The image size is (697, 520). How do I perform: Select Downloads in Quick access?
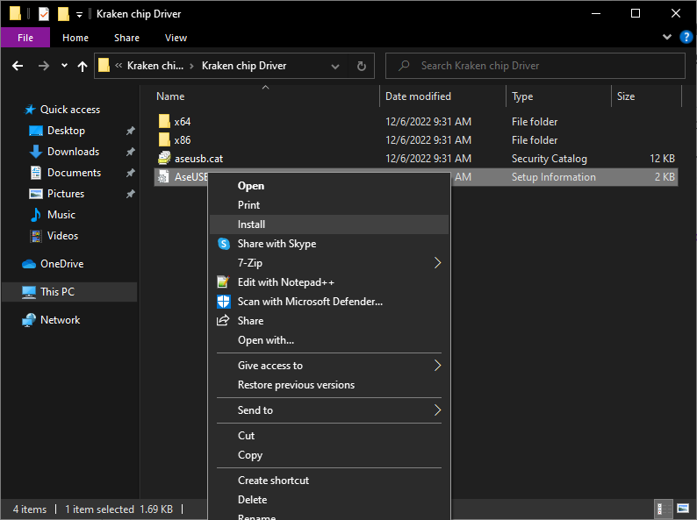click(x=73, y=152)
